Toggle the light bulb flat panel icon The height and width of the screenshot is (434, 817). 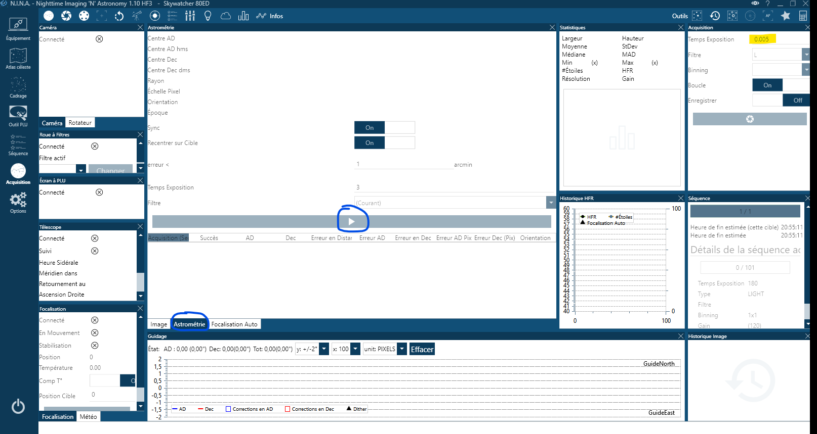click(x=208, y=16)
